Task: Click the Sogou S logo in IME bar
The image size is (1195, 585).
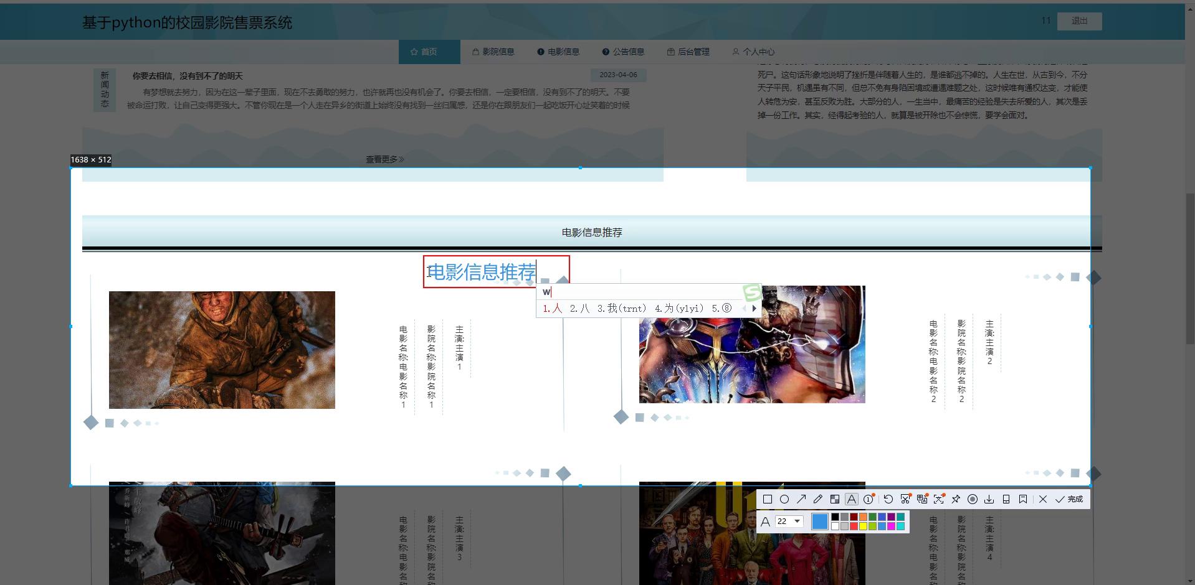Action: tap(752, 292)
